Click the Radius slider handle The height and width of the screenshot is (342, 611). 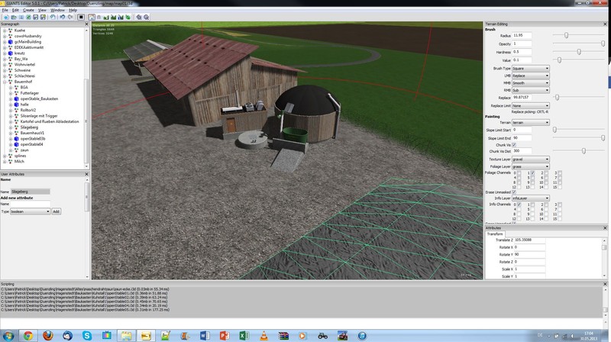[x=566, y=35]
